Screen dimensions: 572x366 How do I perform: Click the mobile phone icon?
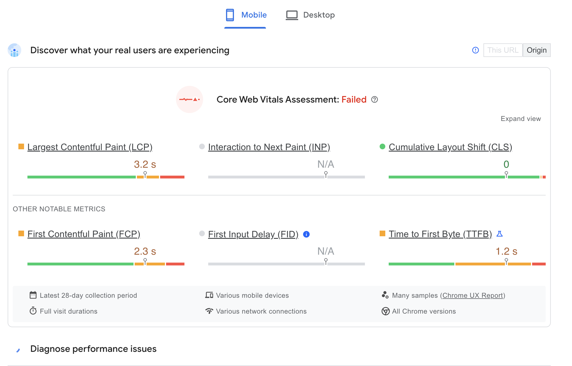(230, 15)
